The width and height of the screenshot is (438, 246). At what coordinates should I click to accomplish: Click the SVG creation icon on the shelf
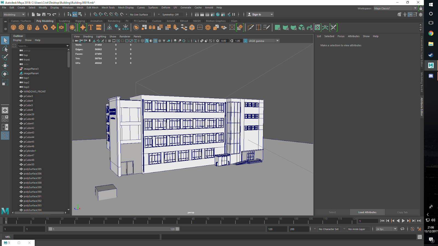[99, 27]
